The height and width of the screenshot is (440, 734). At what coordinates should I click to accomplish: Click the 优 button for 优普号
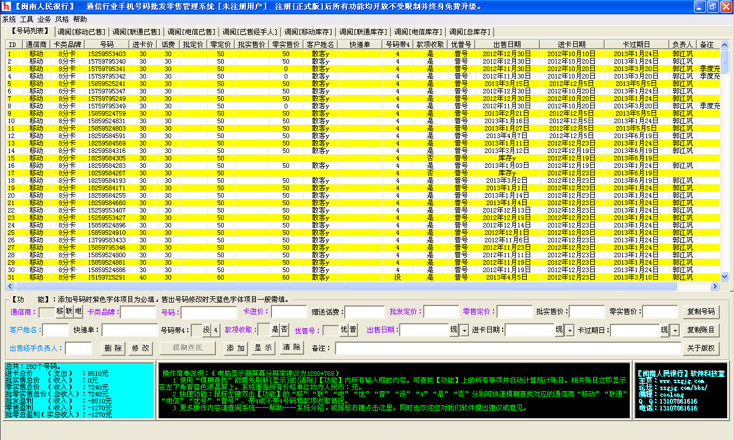(344, 330)
